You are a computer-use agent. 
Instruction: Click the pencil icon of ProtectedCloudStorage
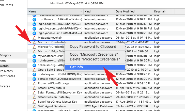(34, 83)
